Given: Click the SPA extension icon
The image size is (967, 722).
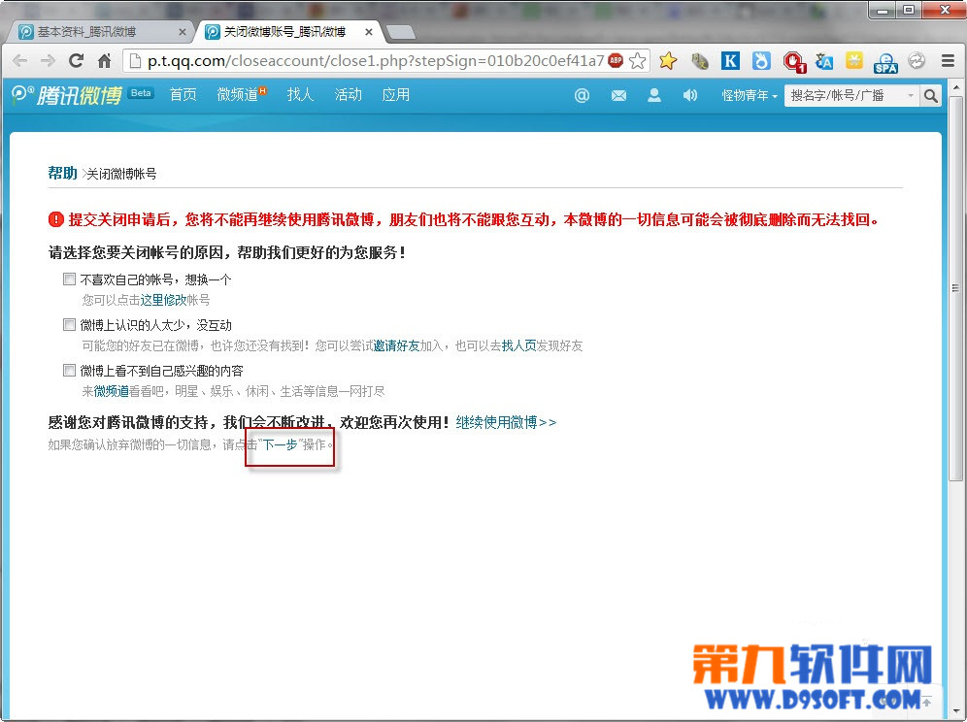Looking at the screenshot, I should tap(885, 62).
